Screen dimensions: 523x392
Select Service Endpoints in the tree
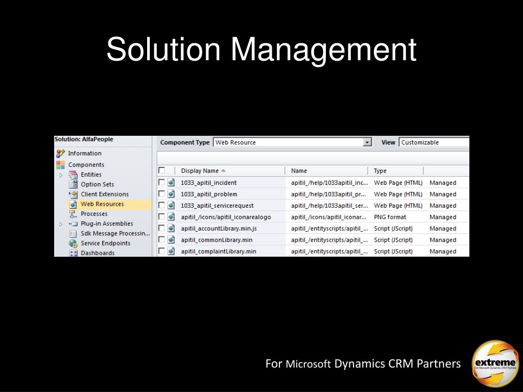105,243
